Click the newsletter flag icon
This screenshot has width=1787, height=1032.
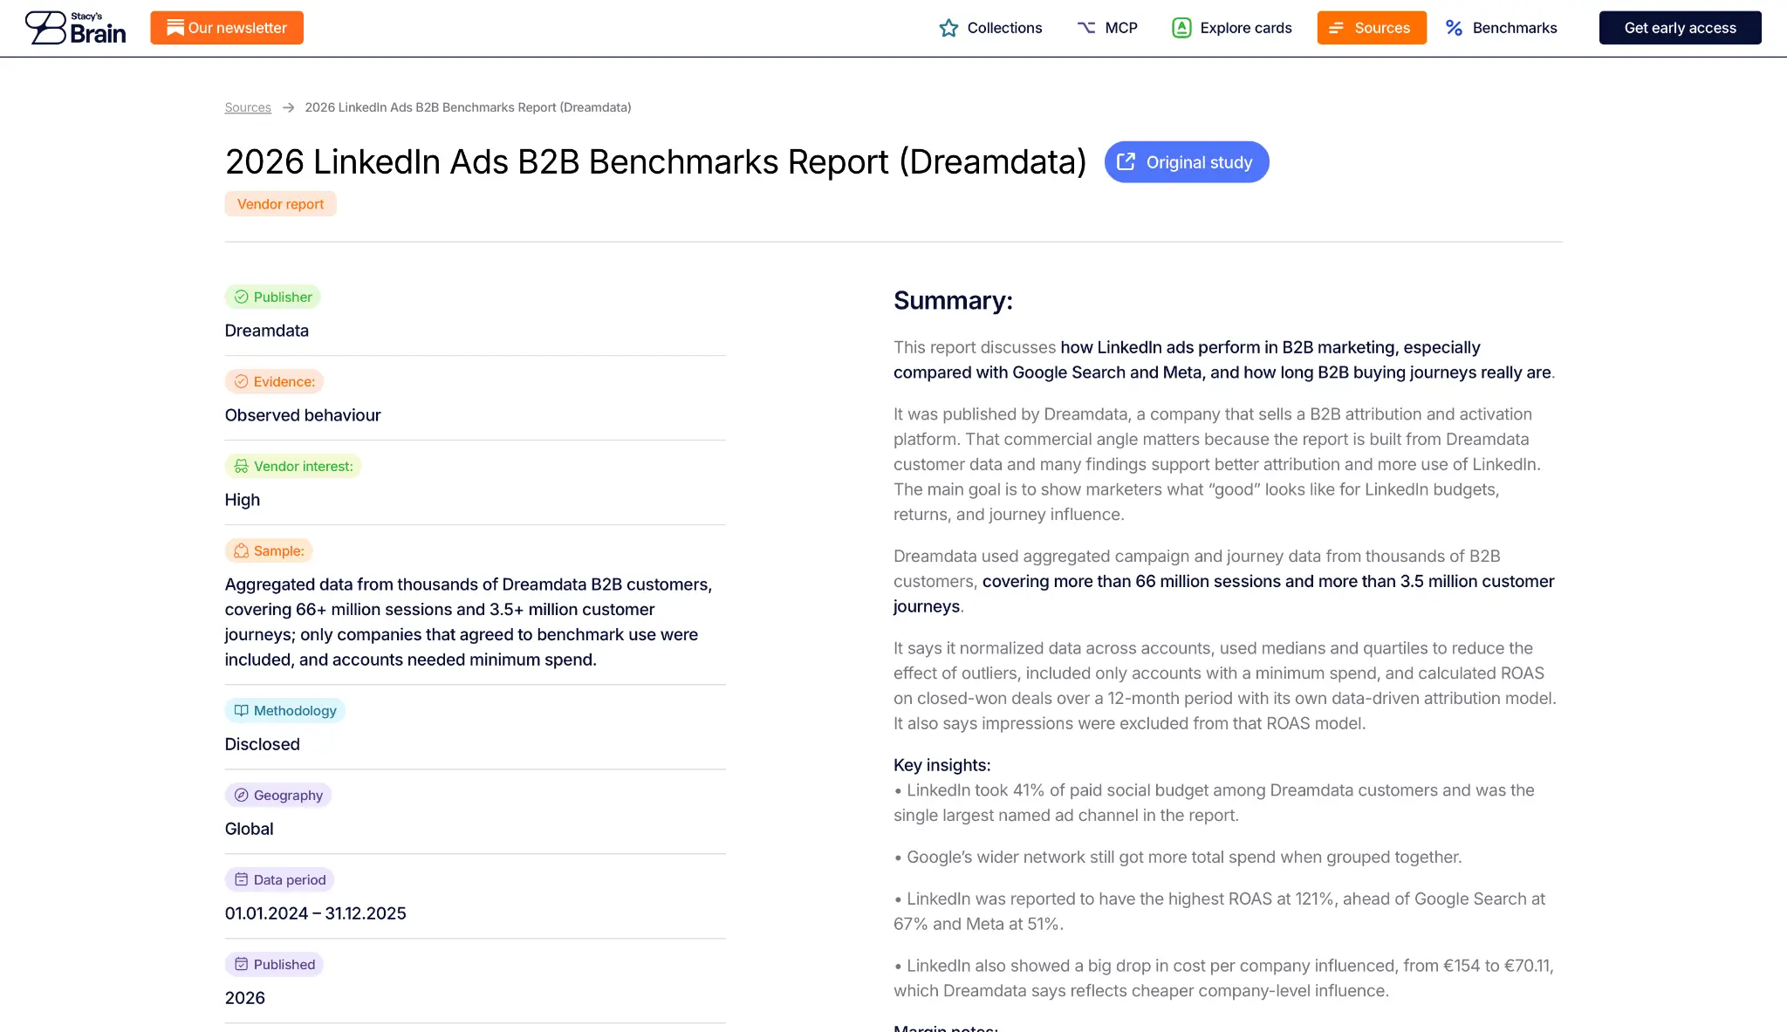point(175,28)
